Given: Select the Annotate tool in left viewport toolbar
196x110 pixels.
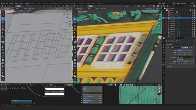Looking at the screenshot, I should coord(3,33).
